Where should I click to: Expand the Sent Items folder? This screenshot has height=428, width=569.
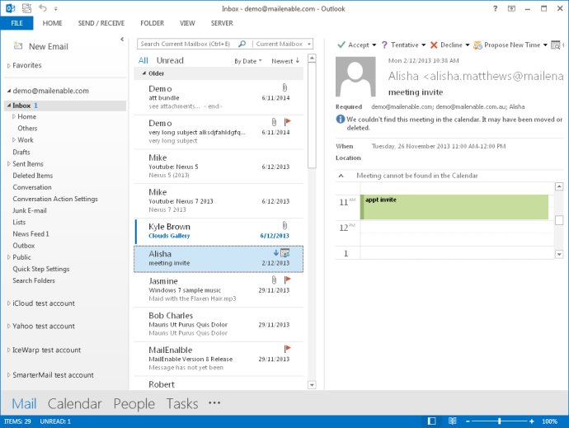pos(9,164)
